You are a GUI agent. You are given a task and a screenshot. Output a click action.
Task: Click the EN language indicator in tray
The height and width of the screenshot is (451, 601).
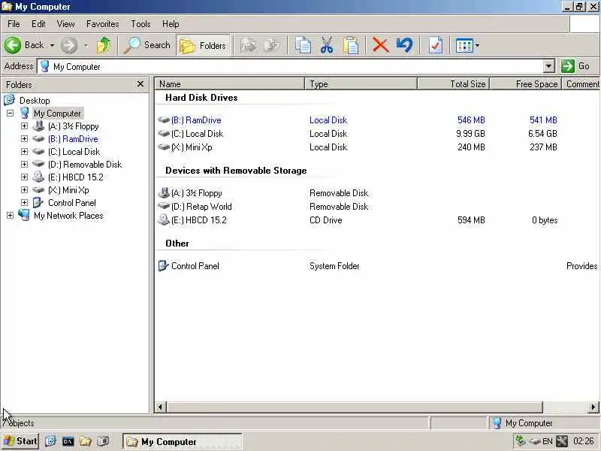(x=548, y=441)
